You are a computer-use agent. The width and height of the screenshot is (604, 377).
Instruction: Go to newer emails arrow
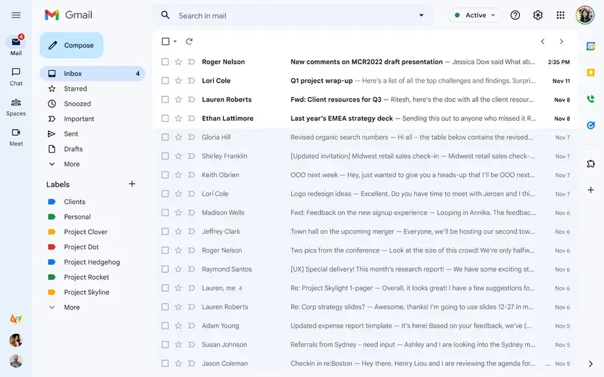point(542,41)
